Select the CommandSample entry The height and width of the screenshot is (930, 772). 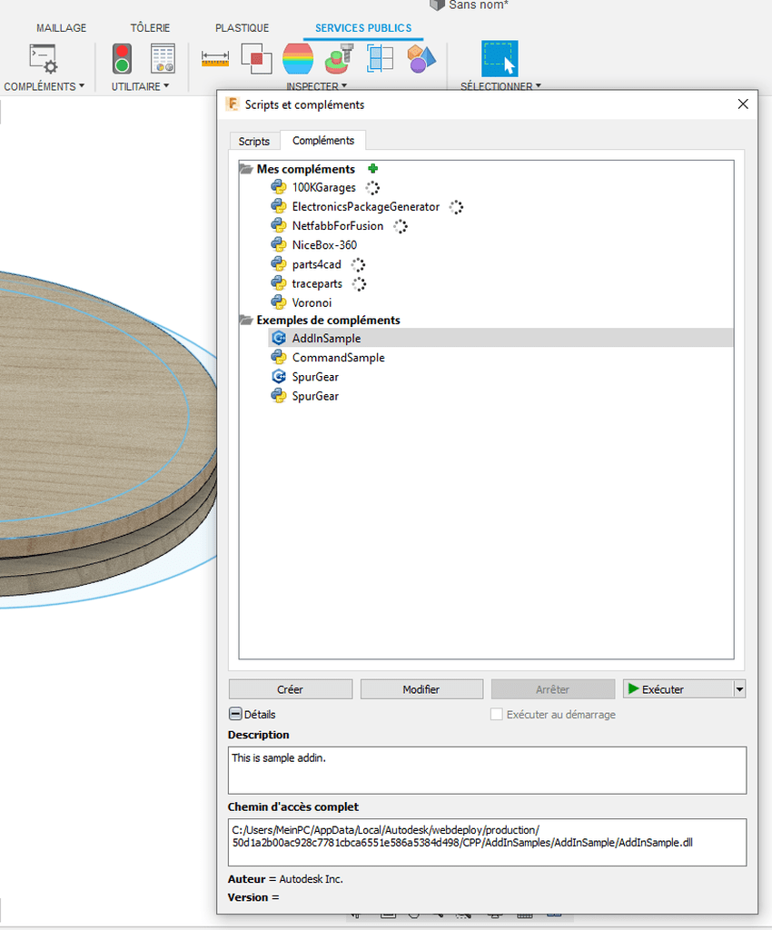click(x=339, y=358)
